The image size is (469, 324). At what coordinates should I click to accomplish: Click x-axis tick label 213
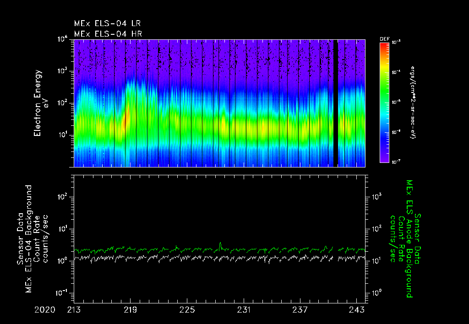tap(74, 310)
